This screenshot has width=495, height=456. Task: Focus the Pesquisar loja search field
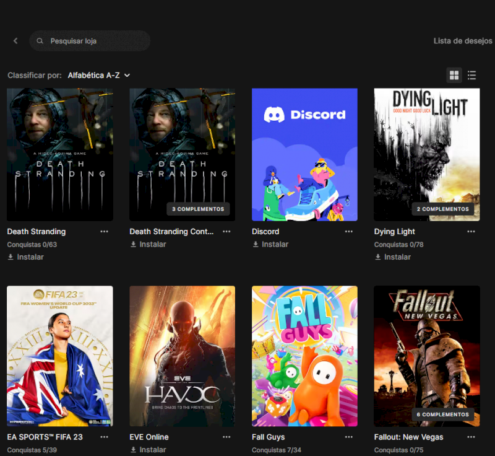pyautogui.click(x=90, y=41)
